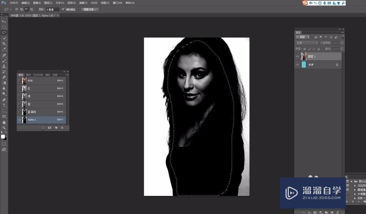Create new adjustment layer
This screenshot has height=214, width=366.
(x=321, y=213)
